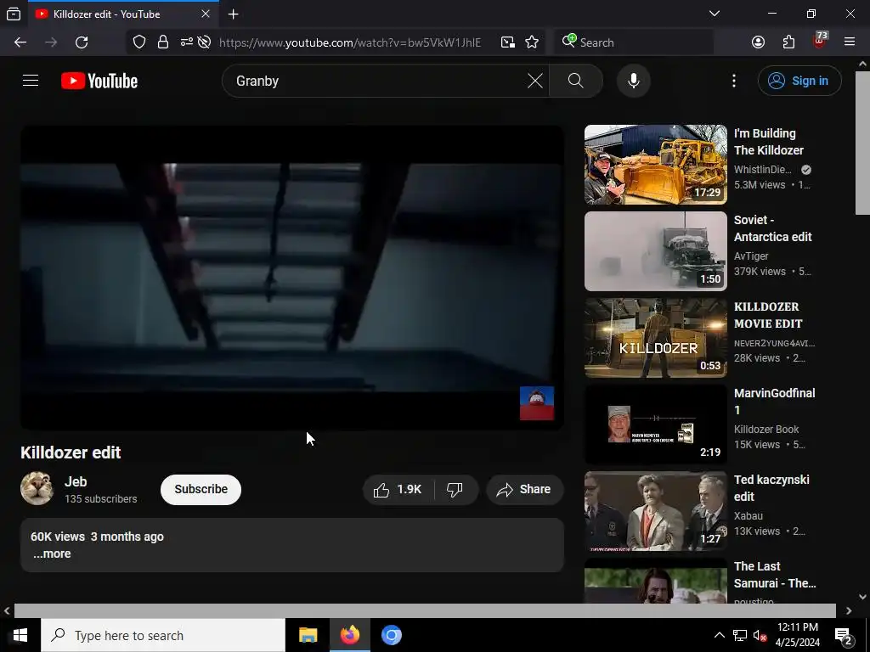Open the Windows Start menu

point(20,635)
